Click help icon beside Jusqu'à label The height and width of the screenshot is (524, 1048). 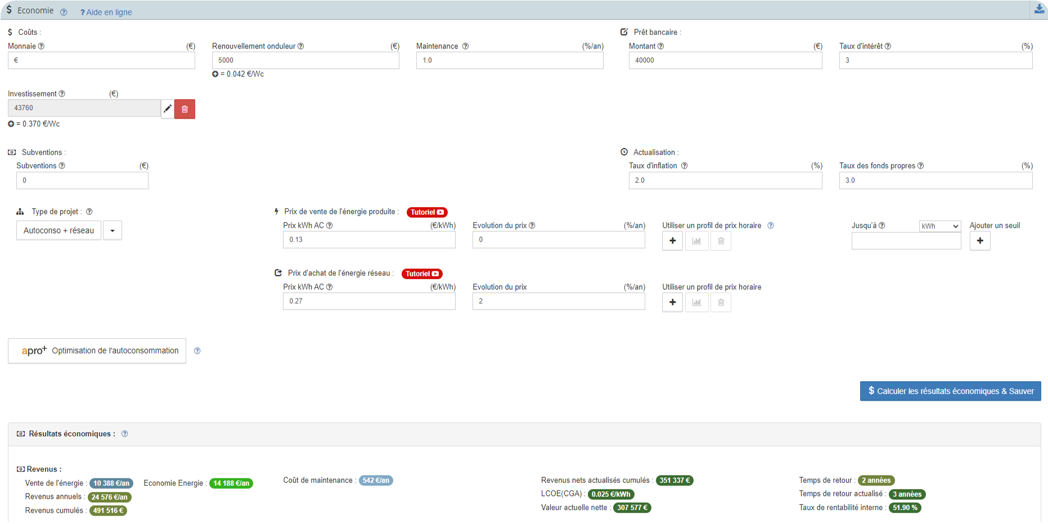click(881, 225)
